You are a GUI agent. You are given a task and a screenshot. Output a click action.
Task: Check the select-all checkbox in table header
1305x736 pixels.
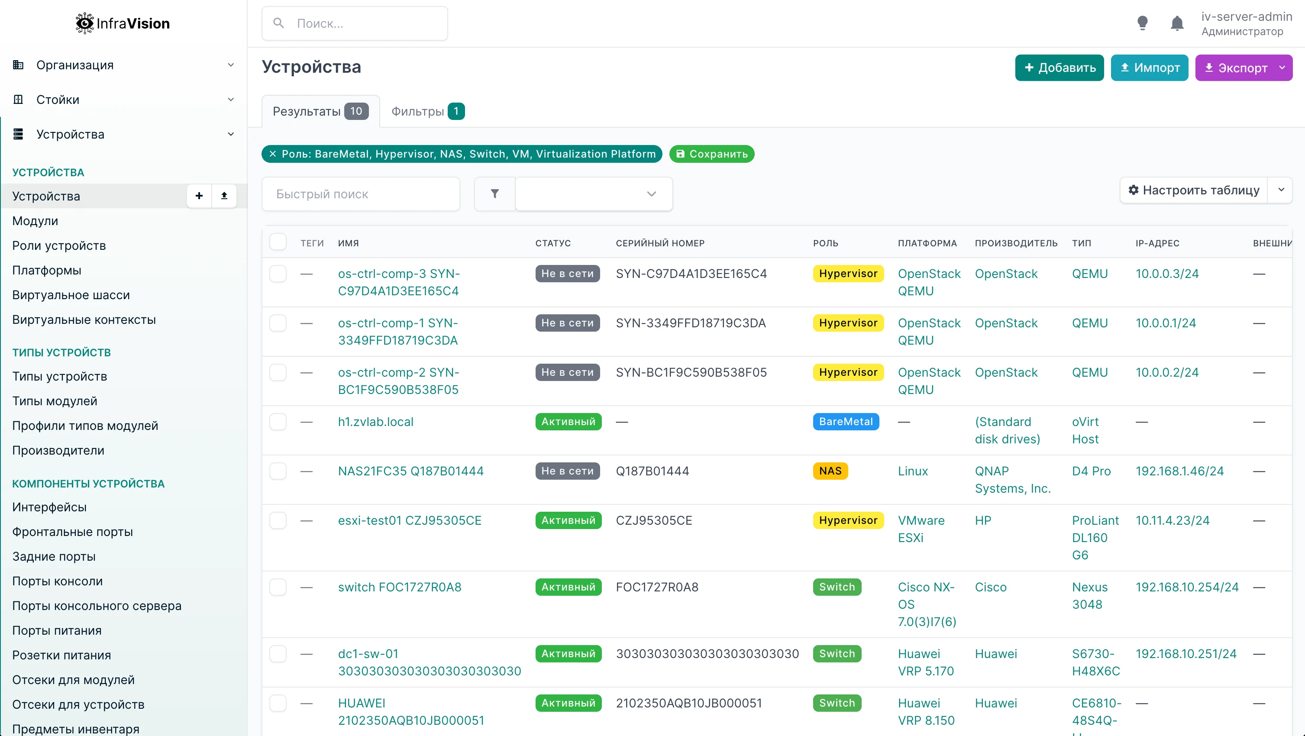pyautogui.click(x=278, y=242)
